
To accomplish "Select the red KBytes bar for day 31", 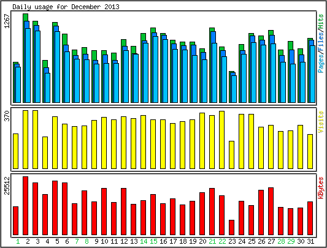I will coord(310,218).
